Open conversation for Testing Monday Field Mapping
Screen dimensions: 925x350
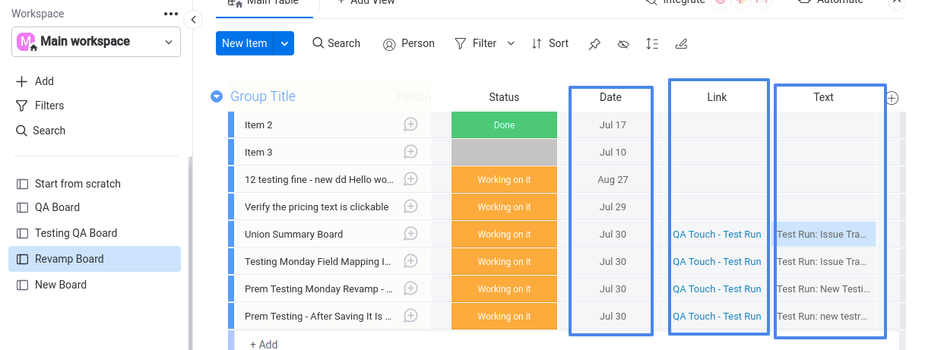pos(410,261)
